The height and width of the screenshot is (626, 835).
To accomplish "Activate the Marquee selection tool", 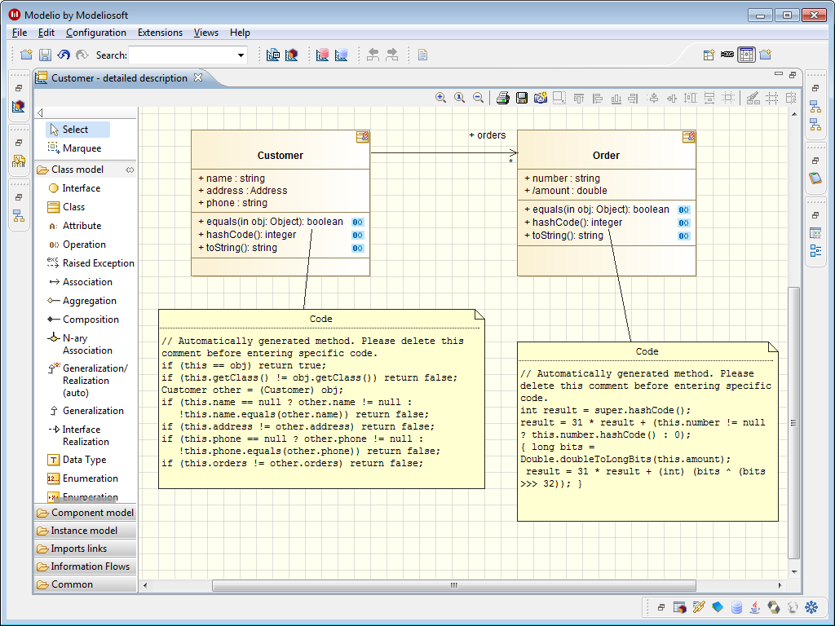I will tap(74, 148).
